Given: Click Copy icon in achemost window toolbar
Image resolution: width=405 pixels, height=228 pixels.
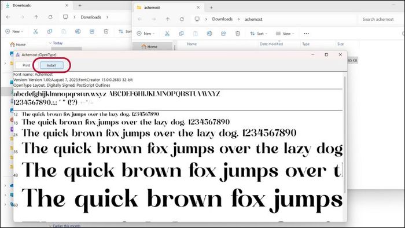Looking at the screenshot, I should pos(181,34).
